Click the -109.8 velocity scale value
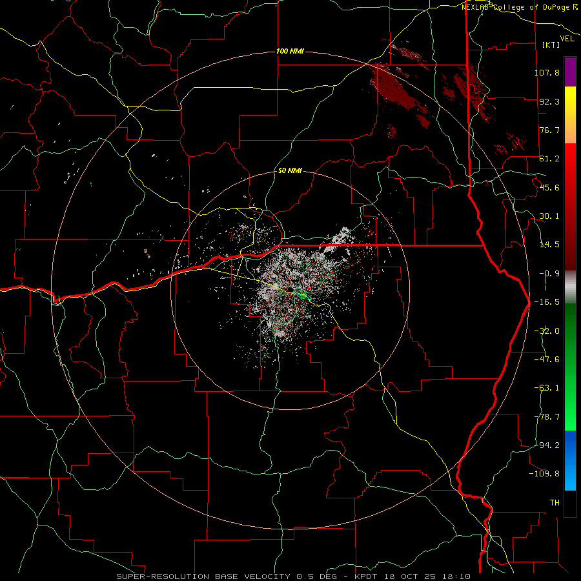Image resolution: width=581 pixels, height=581 pixels. [545, 474]
